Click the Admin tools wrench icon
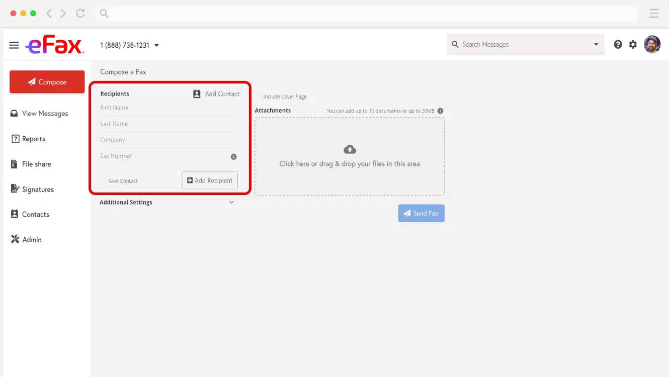 tap(15, 239)
